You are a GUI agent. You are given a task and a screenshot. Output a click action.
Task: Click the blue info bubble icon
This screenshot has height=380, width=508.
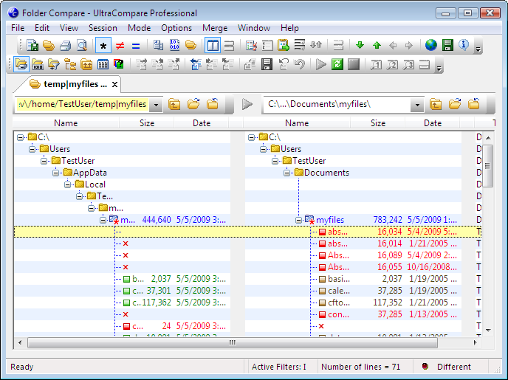[x=464, y=45]
